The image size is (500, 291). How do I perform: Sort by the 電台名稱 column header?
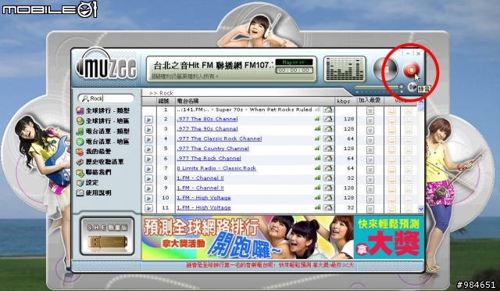coord(255,101)
